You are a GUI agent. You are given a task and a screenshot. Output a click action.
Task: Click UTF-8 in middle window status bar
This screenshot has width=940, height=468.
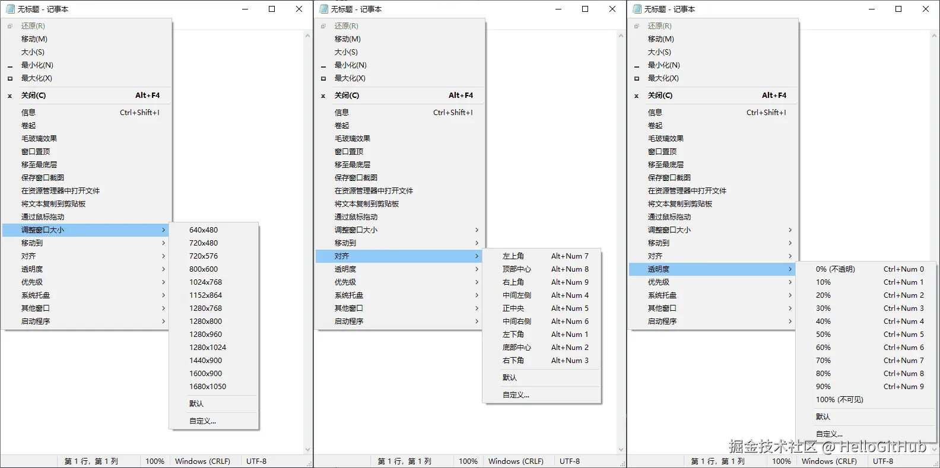(x=570, y=461)
